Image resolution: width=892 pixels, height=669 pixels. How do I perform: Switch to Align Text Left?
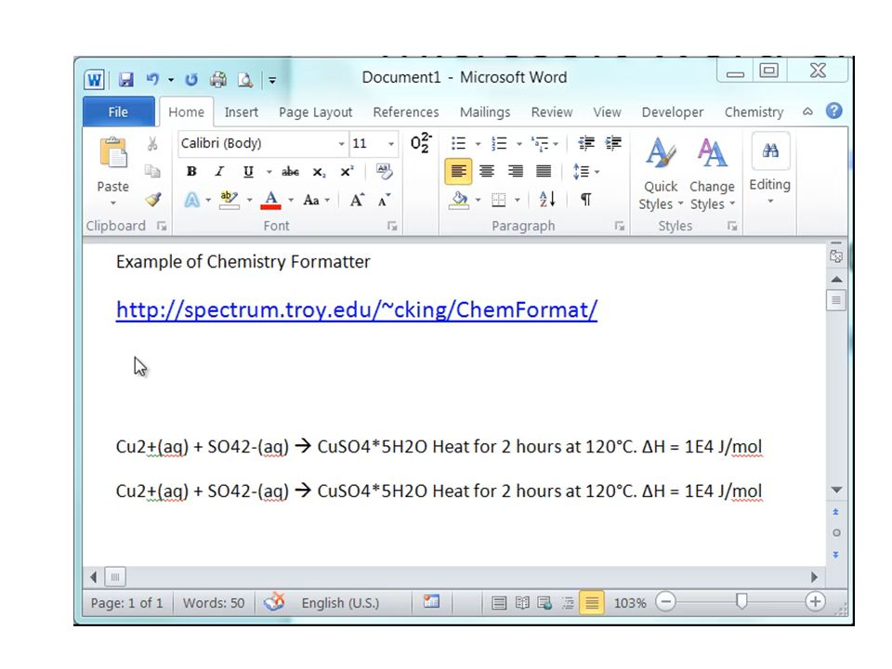[x=458, y=171]
